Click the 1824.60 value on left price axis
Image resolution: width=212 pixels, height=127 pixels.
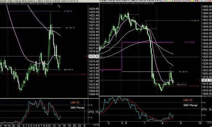tap(94, 9)
